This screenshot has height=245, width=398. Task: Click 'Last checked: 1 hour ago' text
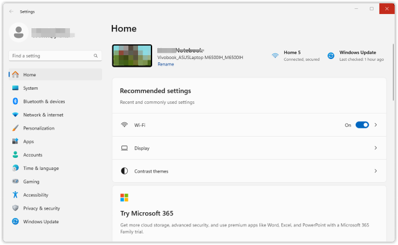coord(361,60)
